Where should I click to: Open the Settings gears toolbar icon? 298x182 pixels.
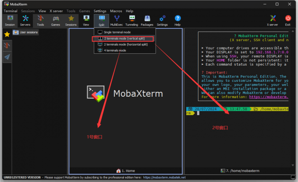pyautogui.click(x=162, y=21)
